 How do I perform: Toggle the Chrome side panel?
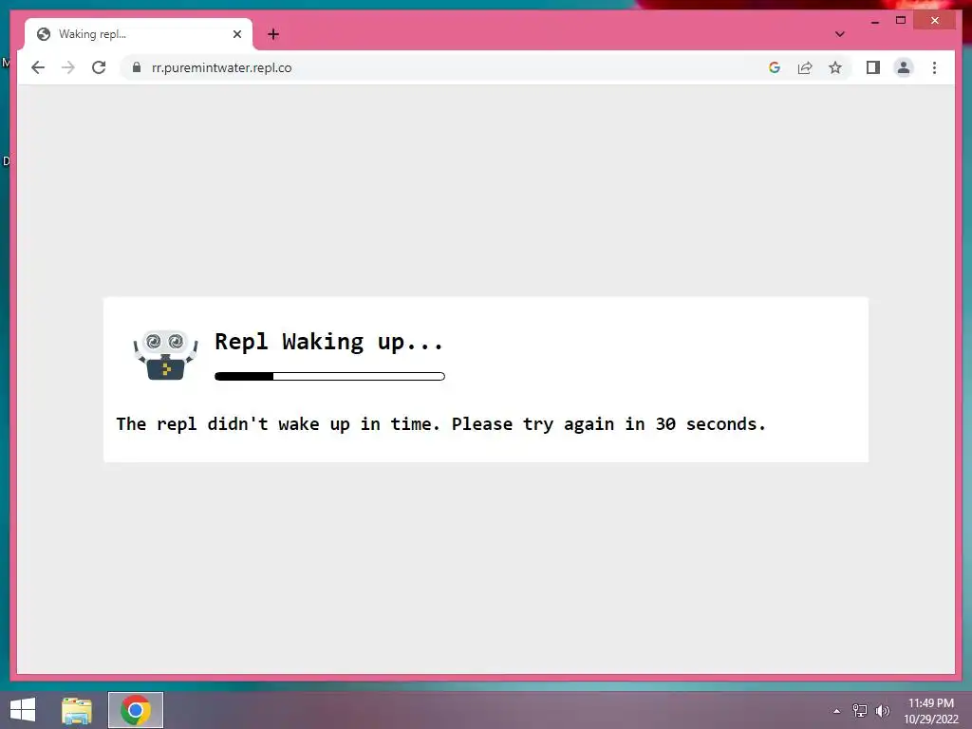[873, 67]
